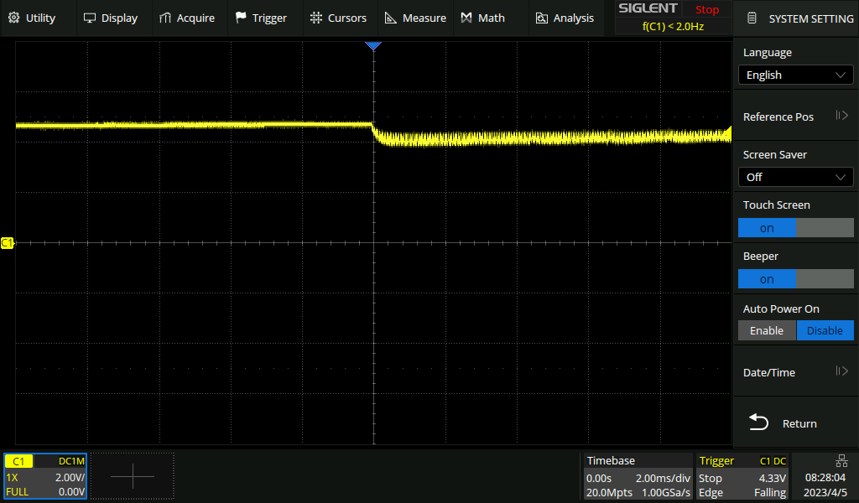Open the Display monitor menu
The width and height of the screenshot is (859, 503).
point(110,18)
